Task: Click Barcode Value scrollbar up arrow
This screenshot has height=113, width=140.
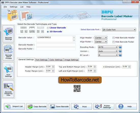Action: 74,37
